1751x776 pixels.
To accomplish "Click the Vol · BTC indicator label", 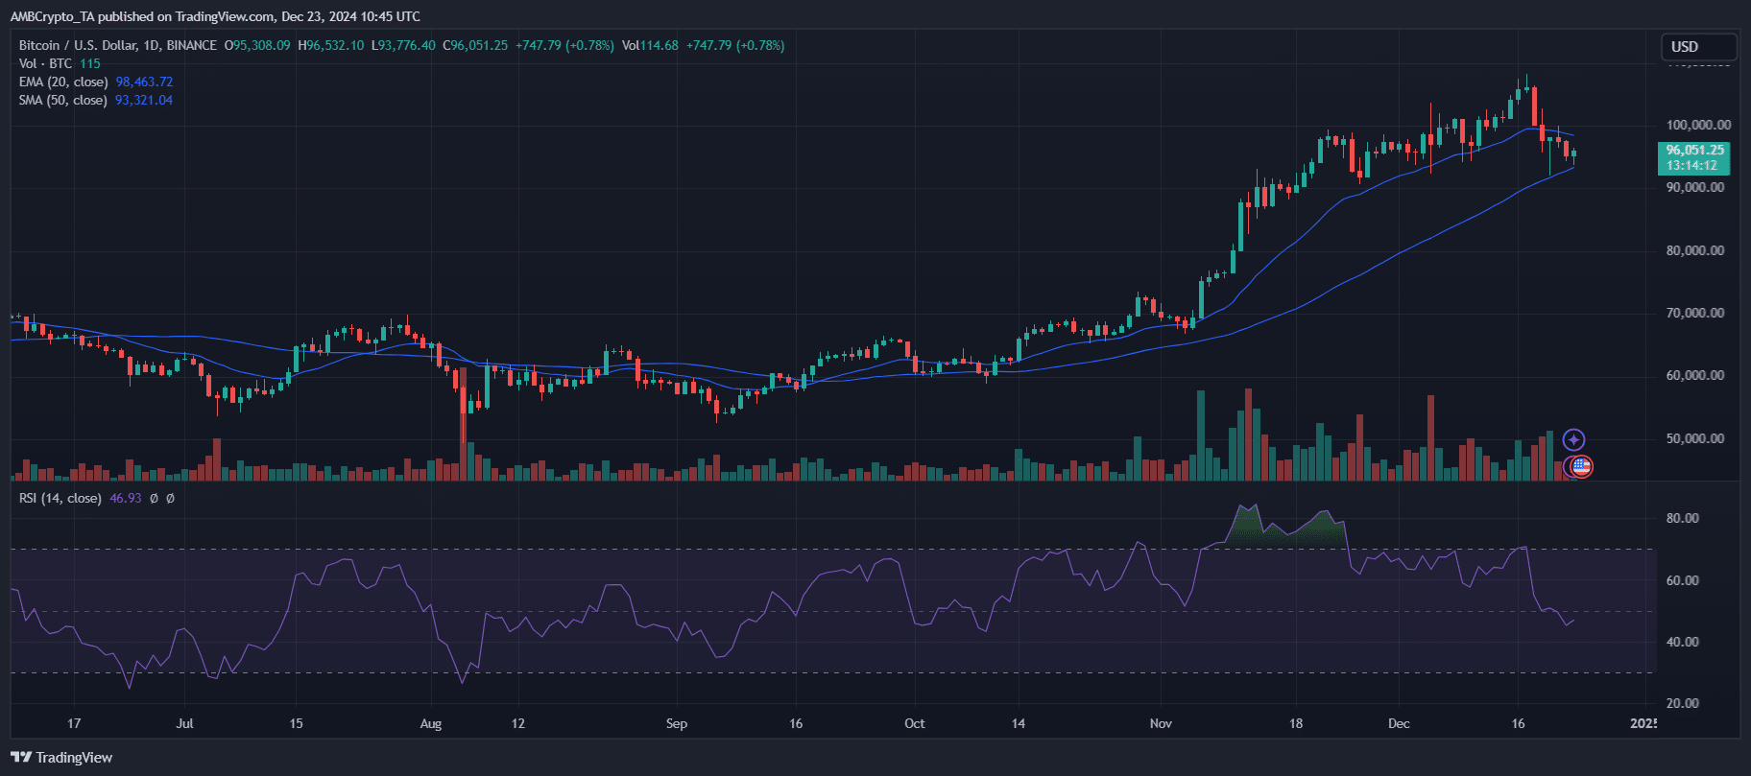I will click(46, 64).
